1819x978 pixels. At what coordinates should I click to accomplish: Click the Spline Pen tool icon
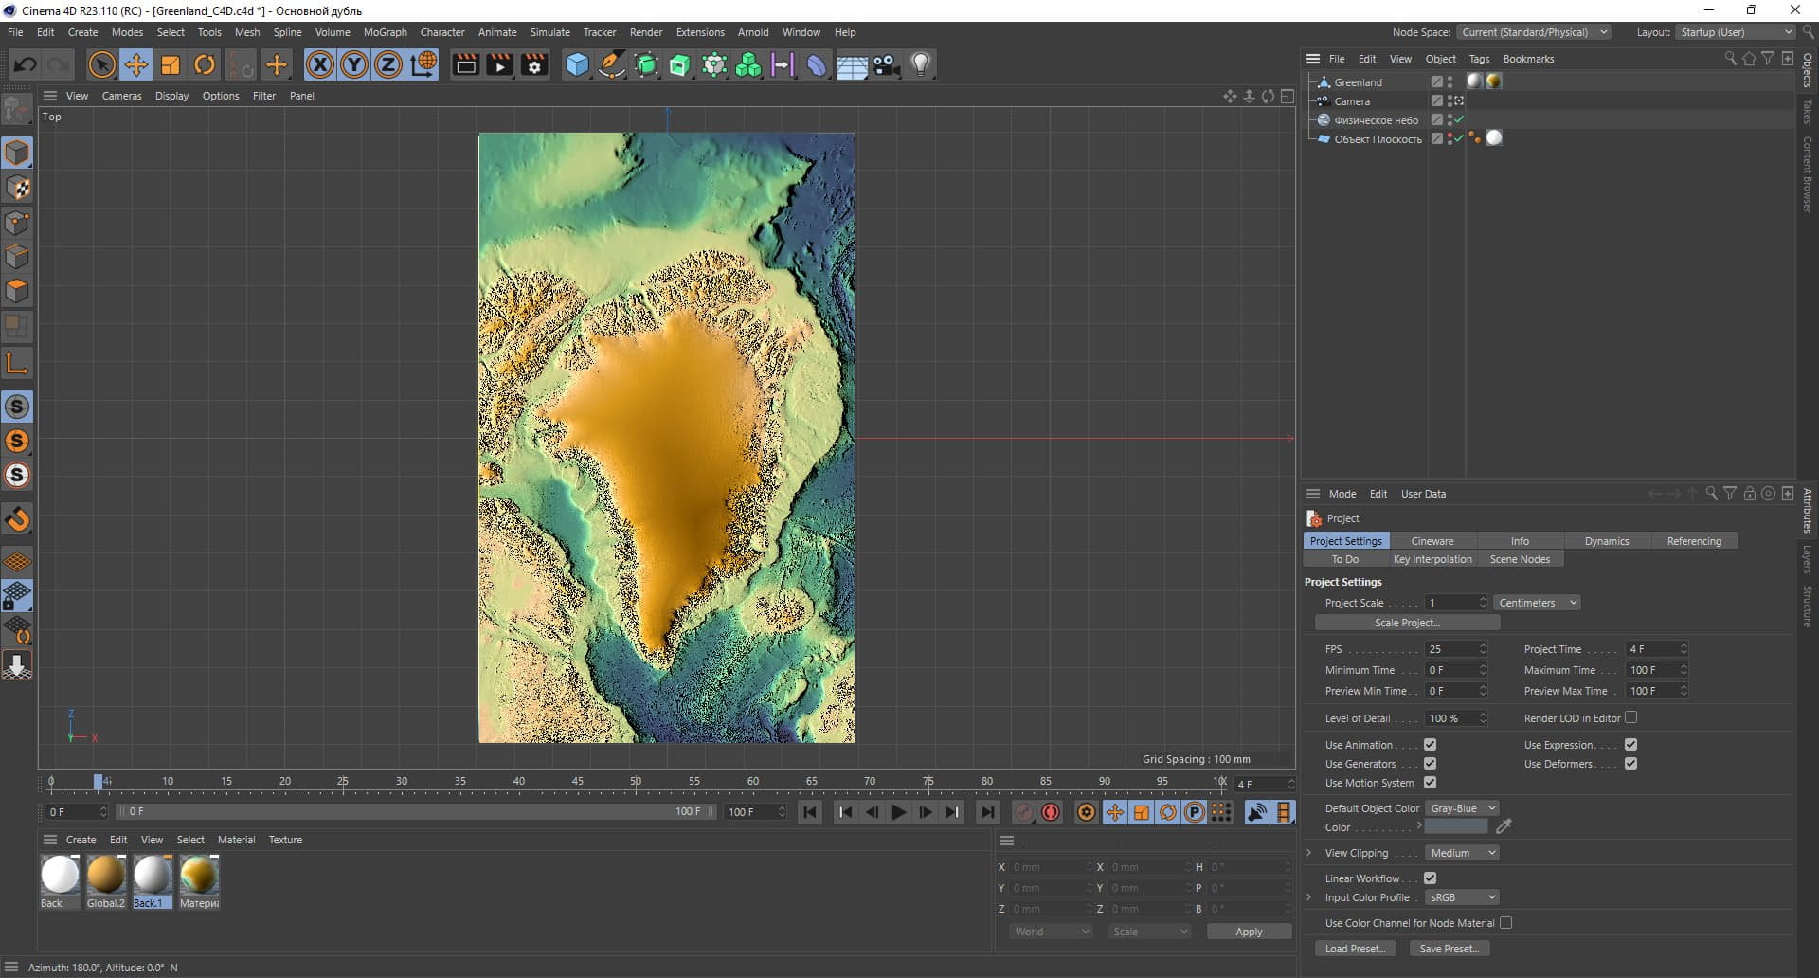point(612,64)
